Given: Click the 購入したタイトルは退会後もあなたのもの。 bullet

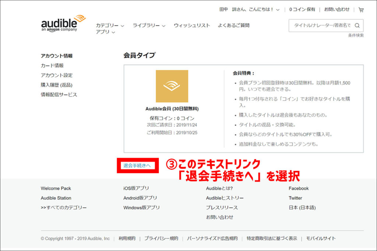Looking at the screenshot, I should click(283, 115).
